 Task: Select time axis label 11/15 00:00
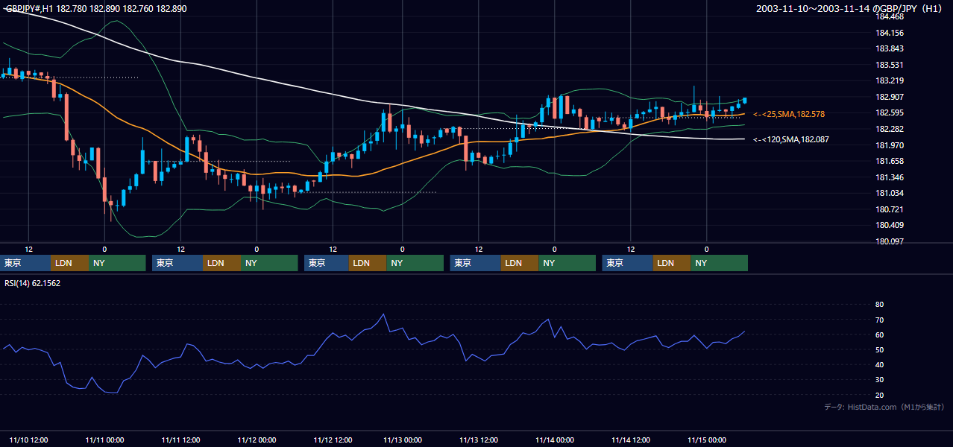(x=707, y=440)
